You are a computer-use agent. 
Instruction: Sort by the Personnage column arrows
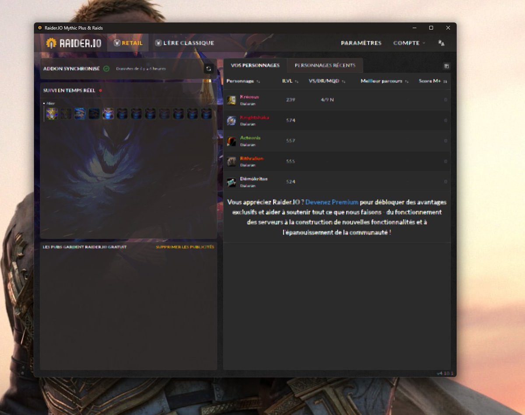(258, 81)
